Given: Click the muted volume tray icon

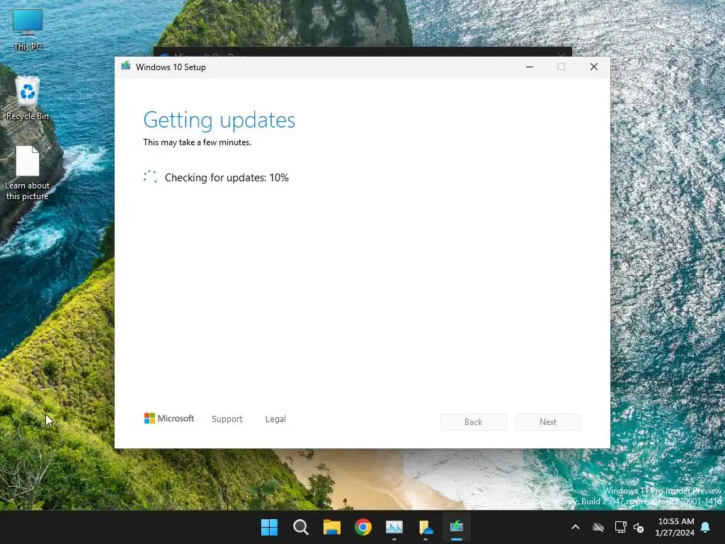Looking at the screenshot, I should pos(639,527).
